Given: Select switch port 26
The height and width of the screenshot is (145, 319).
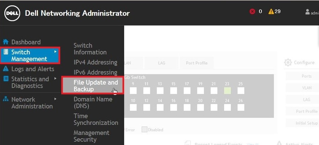Looking at the screenshot, I should pyautogui.click(x=241, y=107).
